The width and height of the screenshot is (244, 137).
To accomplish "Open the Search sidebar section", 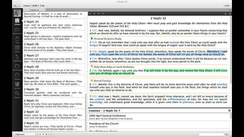I will 17,95.
